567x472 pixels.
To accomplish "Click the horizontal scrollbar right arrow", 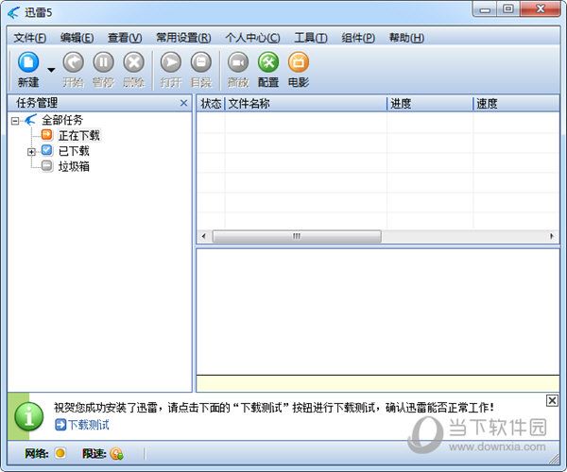I will [552, 237].
